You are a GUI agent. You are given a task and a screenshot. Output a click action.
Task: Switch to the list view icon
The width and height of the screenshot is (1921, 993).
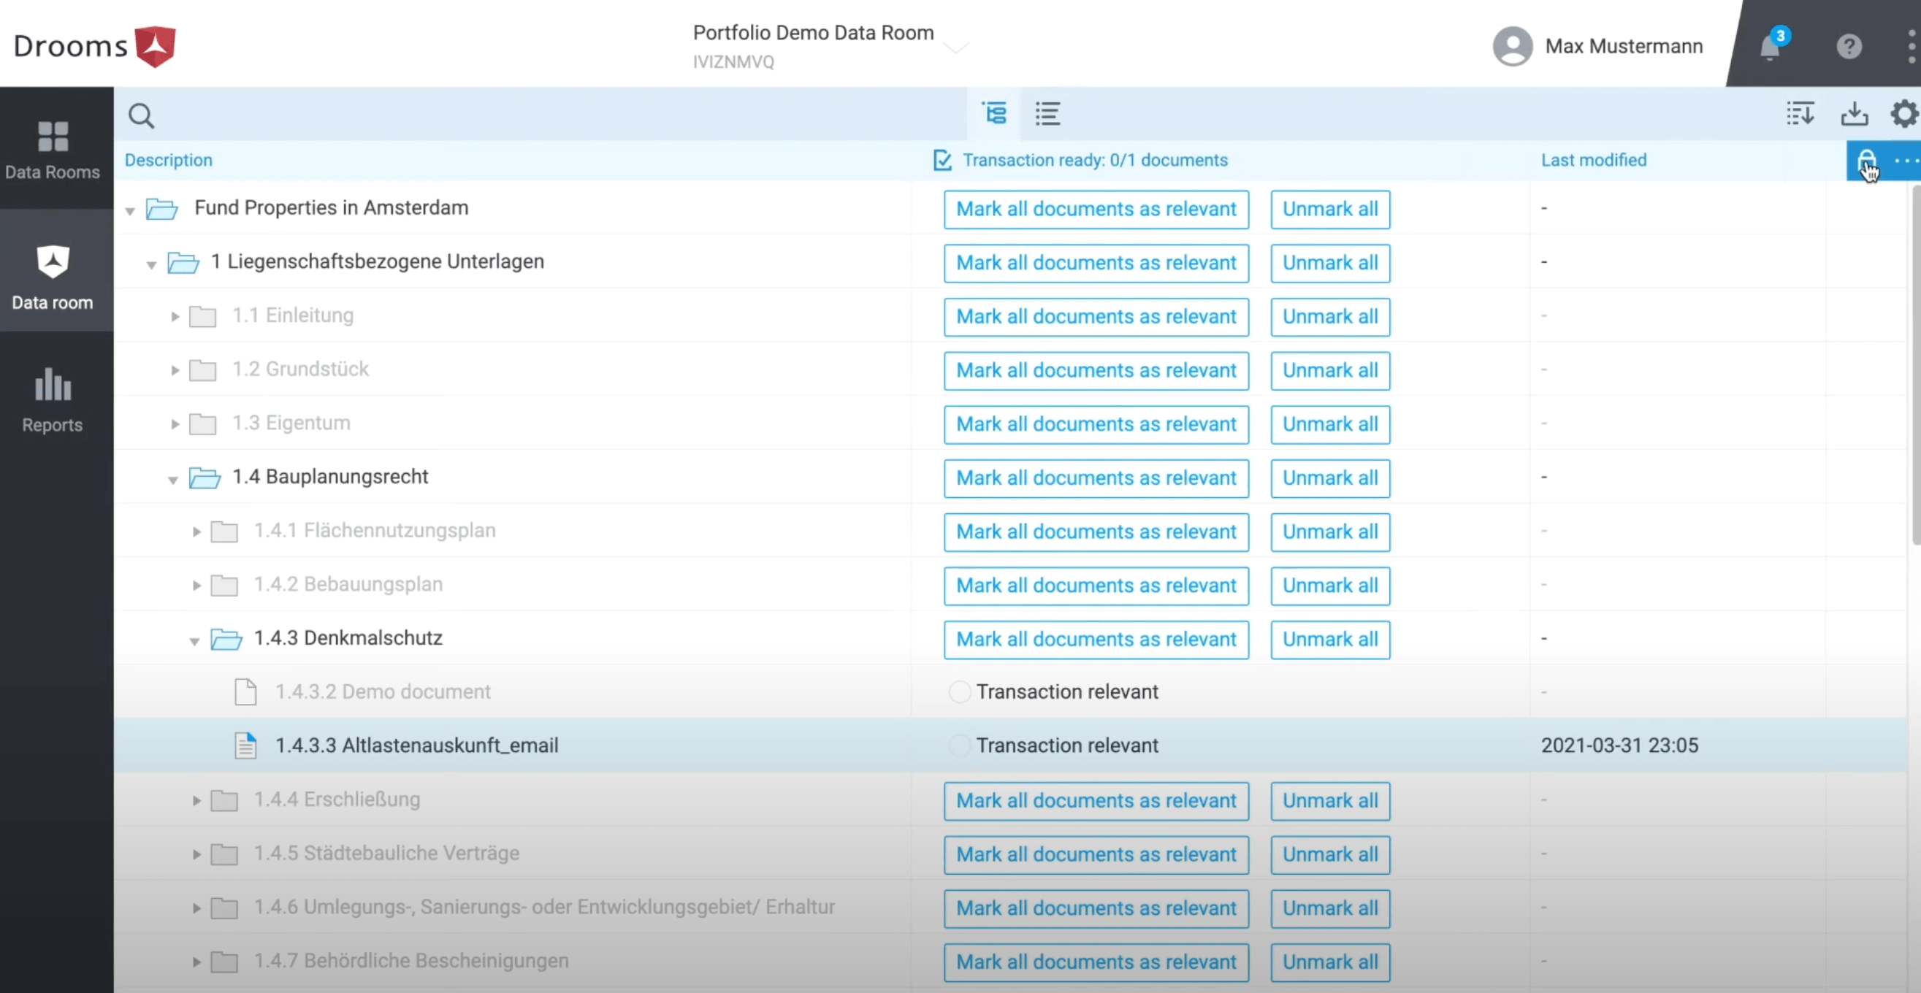1047,113
